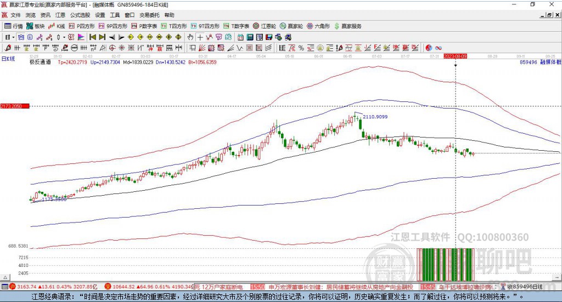562x302 pixels.
Task: Click the n² square tool icon
Action: coord(93,48)
